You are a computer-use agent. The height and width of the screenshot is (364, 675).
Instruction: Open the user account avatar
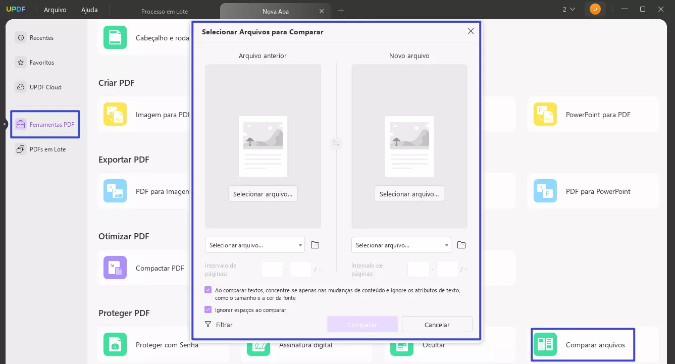click(595, 9)
